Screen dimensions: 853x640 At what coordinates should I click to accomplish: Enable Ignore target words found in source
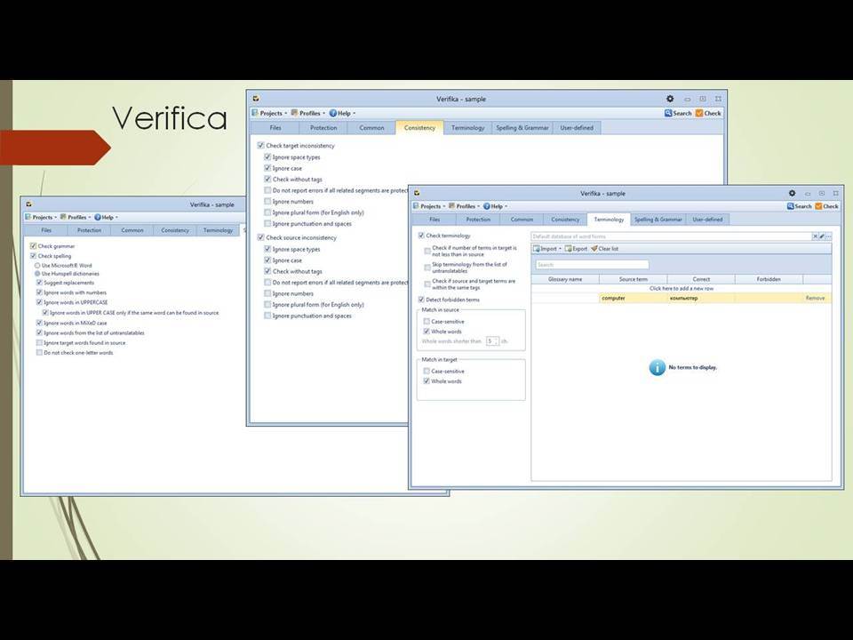click(x=39, y=343)
